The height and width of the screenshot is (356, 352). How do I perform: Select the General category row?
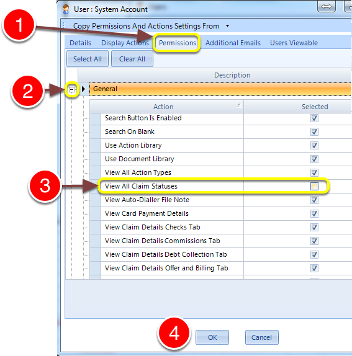click(220, 89)
